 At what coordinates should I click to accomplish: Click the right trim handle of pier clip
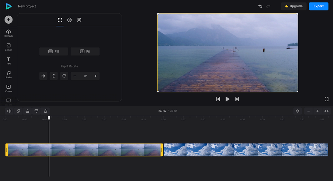coord(162,150)
